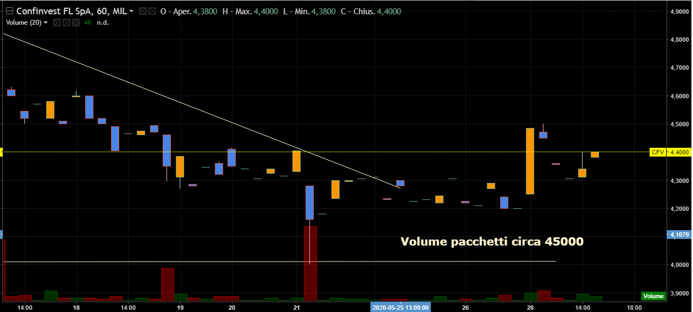This screenshot has width=693, height=312.
Task: Click the 4,9000 price axis label
Action: [680, 12]
